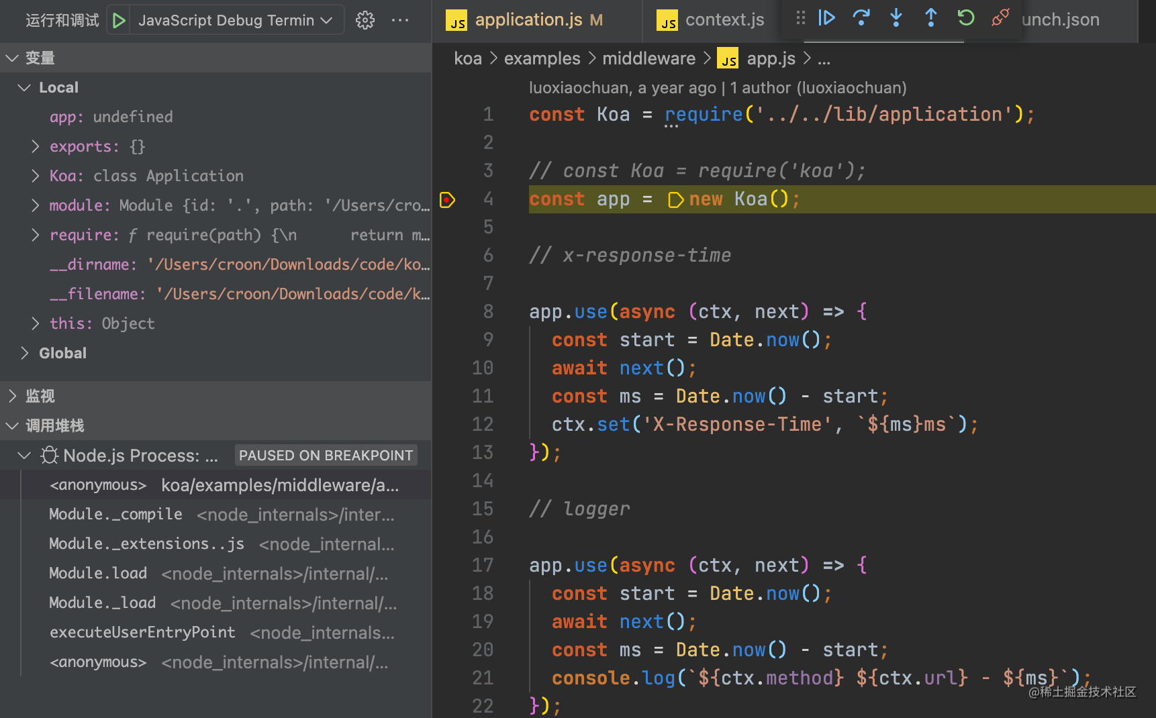Place cursor on console.log line 21
Screen dimensions: 1156x718
tap(821, 678)
